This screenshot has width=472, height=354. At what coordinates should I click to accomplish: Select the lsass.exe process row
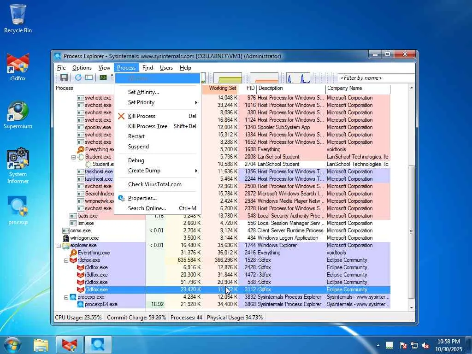pos(222,216)
